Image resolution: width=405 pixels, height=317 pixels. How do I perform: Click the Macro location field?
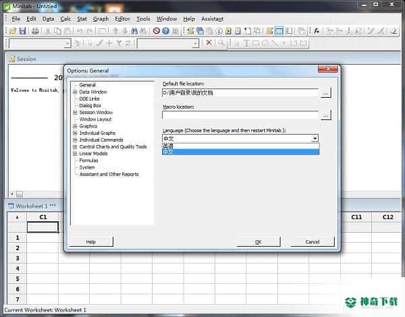tap(240, 115)
